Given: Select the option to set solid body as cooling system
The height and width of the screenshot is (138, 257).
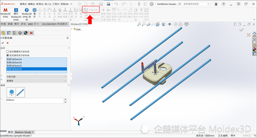Looking at the screenshot, I should pyautogui.click(x=18, y=52).
